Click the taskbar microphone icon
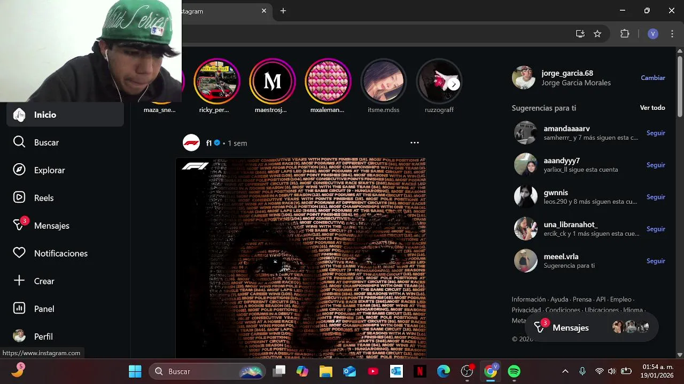This screenshot has width=684, height=384. pos(582,371)
